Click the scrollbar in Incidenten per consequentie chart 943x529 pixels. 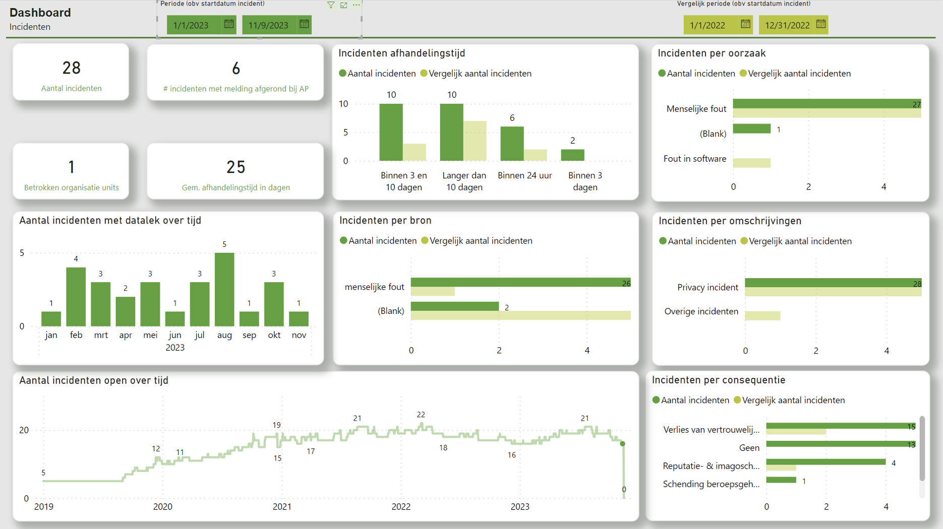point(922,448)
